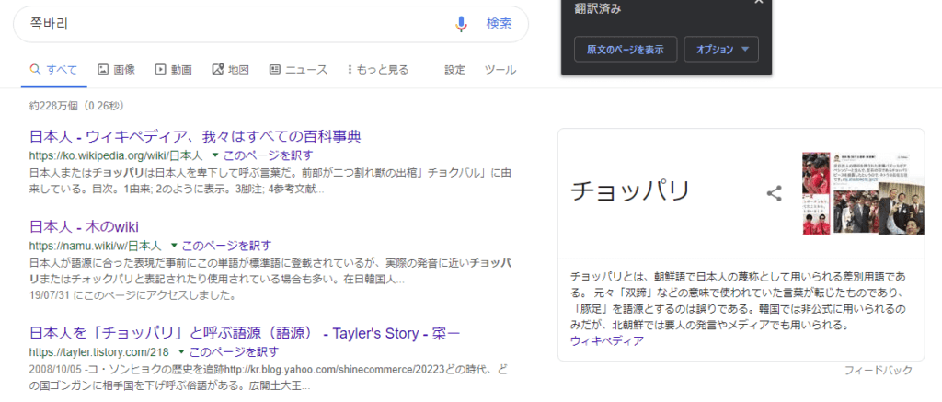Open the ウィキペディア link in knowledge panel
The height and width of the screenshot is (402, 942).
tap(607, 340)
